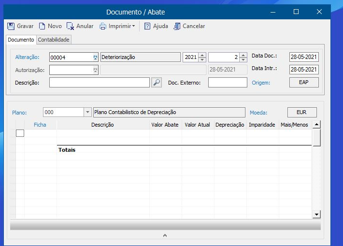Switch to the Contabilidade tab
Image resolution: width=343 pixels, height=246 pixels.
54,40
